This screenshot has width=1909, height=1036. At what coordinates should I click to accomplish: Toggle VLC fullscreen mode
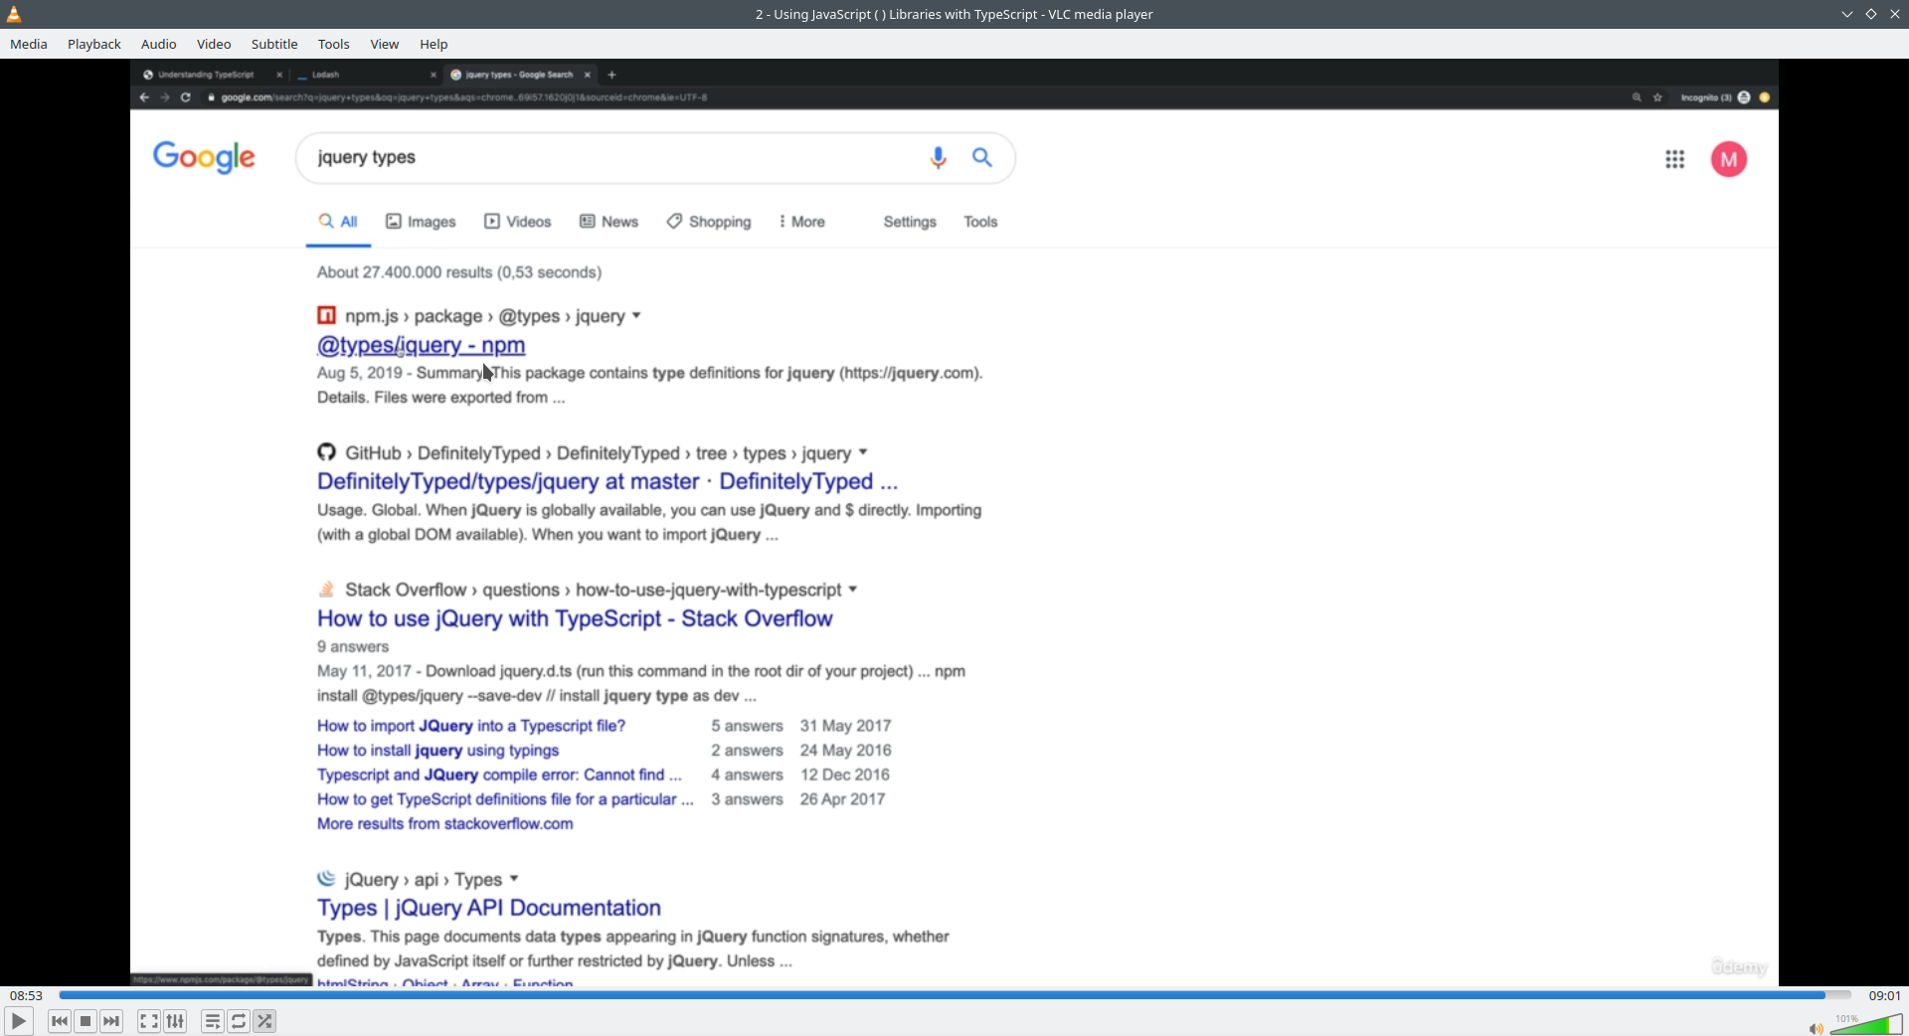pos(149,1021)
